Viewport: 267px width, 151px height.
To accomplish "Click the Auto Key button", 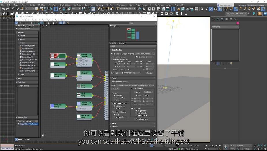I will pos(232,146).
